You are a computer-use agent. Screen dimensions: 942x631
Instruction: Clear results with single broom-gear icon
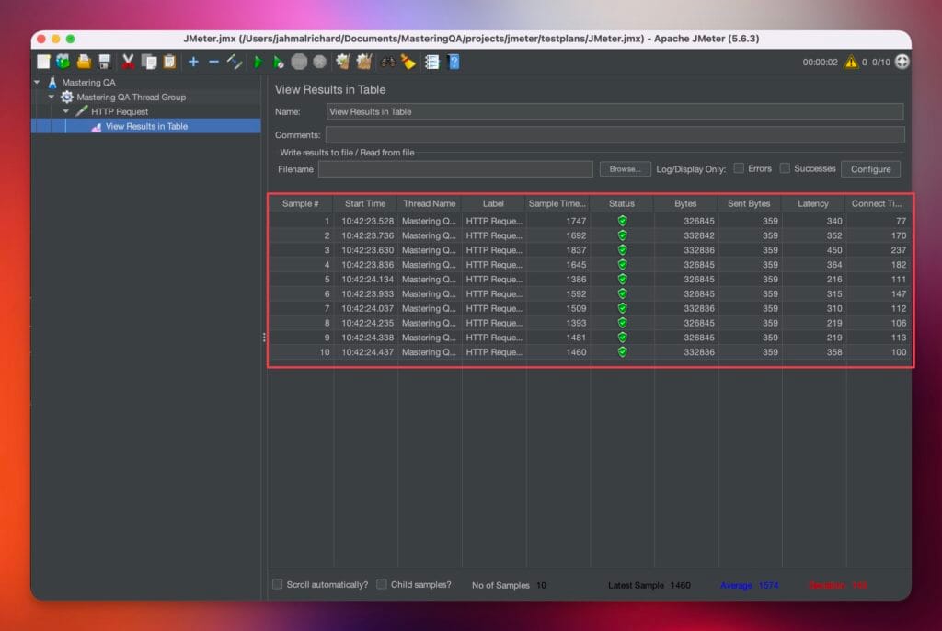(342, 62)
